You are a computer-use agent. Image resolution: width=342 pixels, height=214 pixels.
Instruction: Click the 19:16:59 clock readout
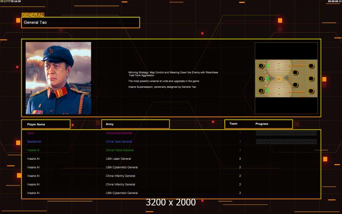coord(16,1)
